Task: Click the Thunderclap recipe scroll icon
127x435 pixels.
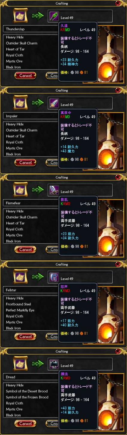Action: pyautogui.click(x=21, y=16)
